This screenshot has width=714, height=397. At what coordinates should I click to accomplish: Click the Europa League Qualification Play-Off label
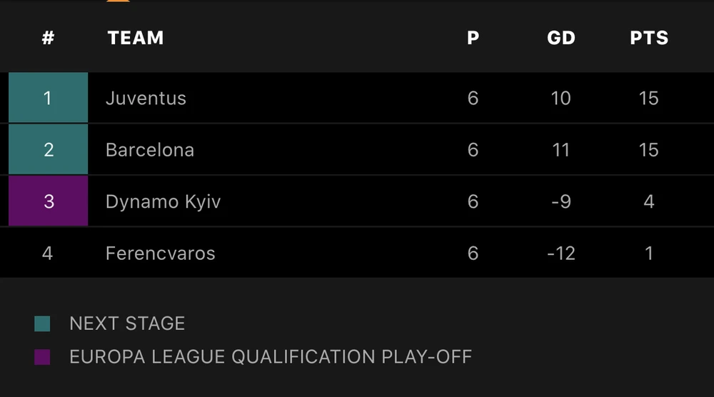coord(271,357)
